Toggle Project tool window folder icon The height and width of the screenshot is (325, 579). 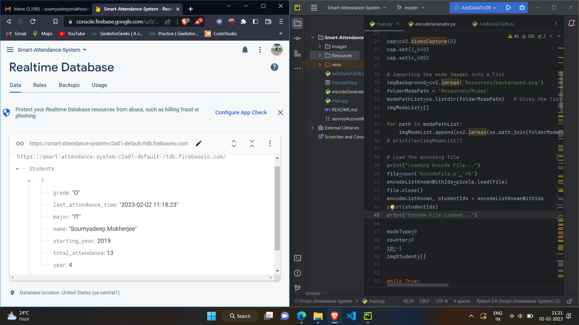(297, 23)
